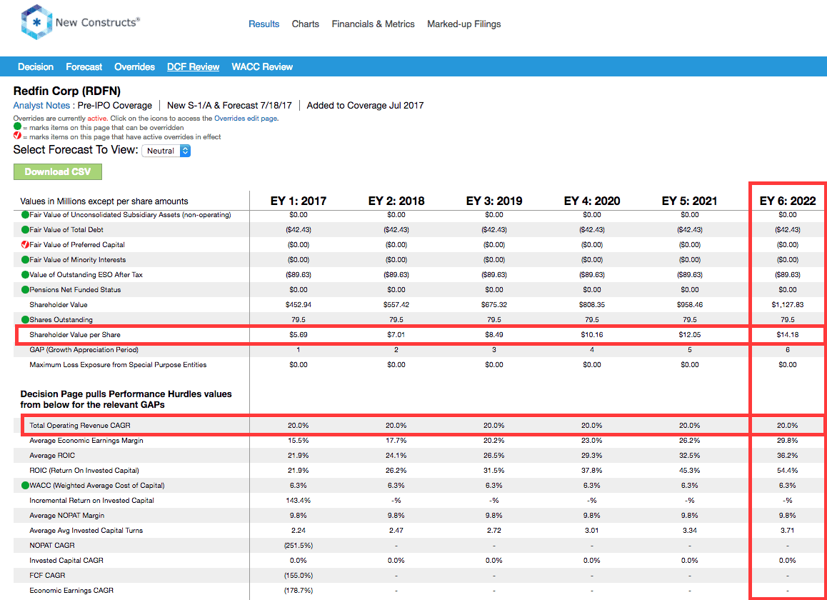Download the CSV file

[x=57, y=171]
